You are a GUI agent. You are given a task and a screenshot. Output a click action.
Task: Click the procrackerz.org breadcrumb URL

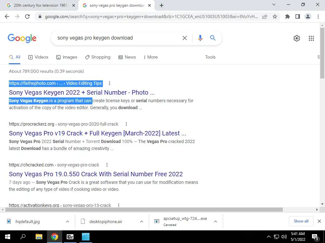pyautogui.click(x=63, y=124)
